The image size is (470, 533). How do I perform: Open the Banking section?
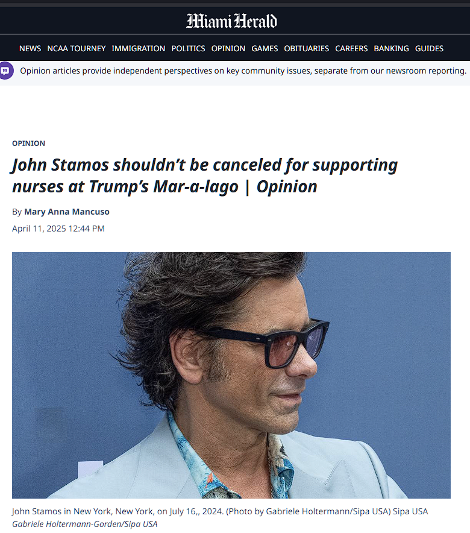click(391, 49)
